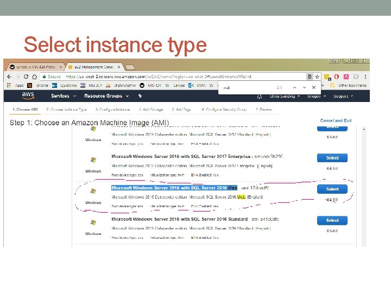Expand the Resource Groups dropdown
Viewport: 391px width, 293px height.
tap(106, 96)
